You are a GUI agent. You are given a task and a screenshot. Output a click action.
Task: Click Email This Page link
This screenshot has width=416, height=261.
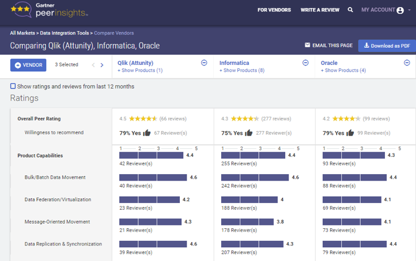click(x=328, y=45)
